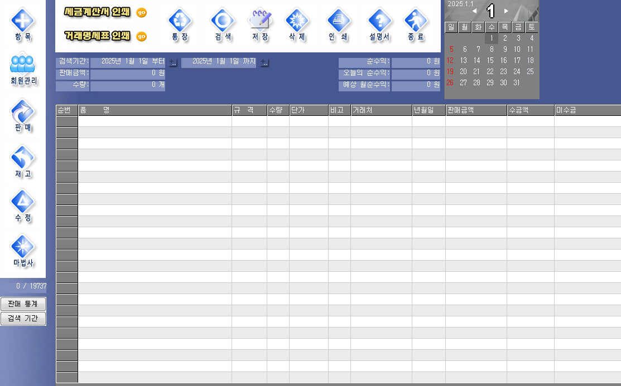The image size is (621, 386).
Task: Open end date picker beside 까지
Action: click(x=264, y=62)
